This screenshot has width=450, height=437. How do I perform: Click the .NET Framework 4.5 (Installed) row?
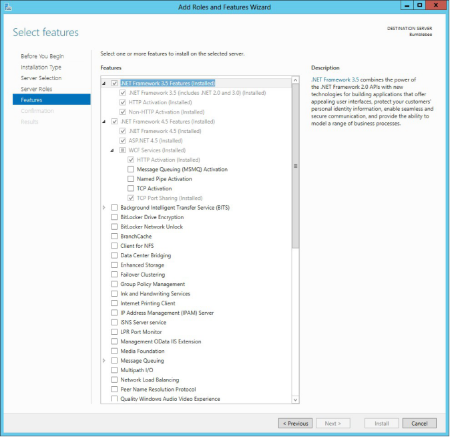click(165, 131)
